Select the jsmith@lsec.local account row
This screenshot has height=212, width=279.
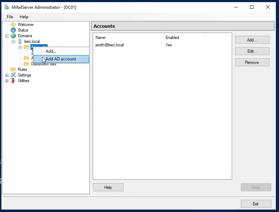point(162,45)
